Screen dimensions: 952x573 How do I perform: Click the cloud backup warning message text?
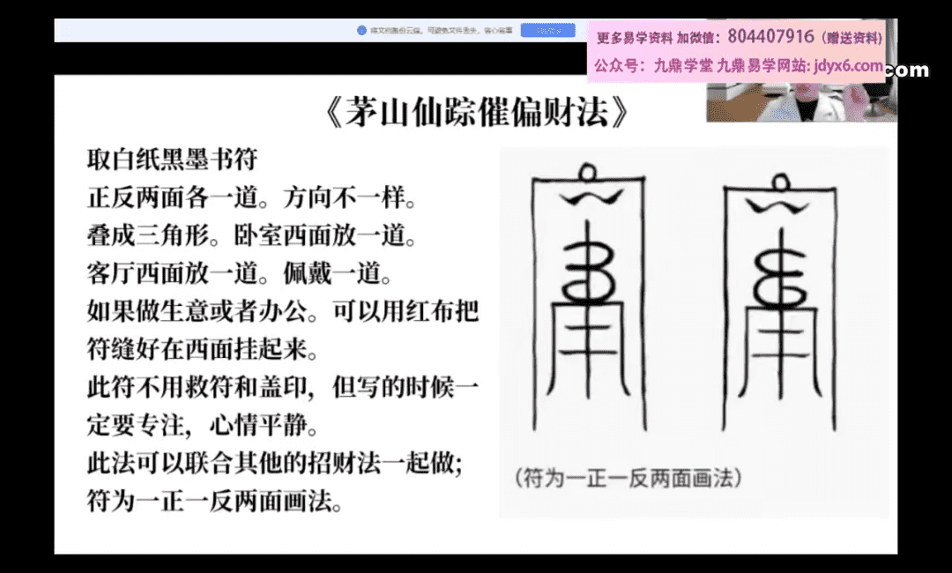click(x=441, y=31)
